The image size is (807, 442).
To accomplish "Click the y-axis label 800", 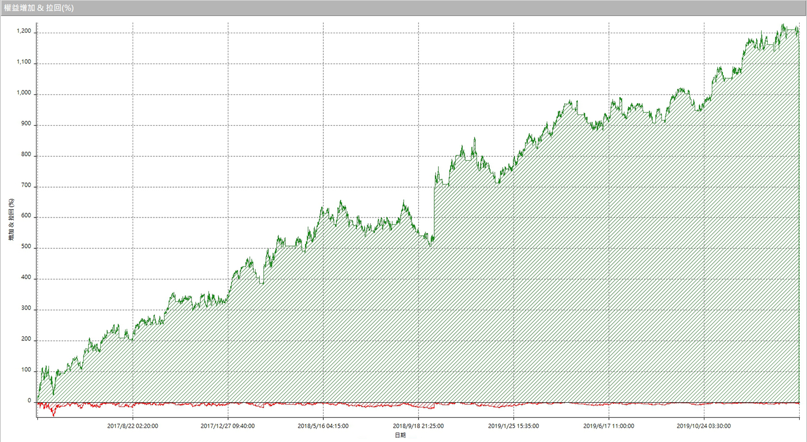I will click(x=26, y=155).
